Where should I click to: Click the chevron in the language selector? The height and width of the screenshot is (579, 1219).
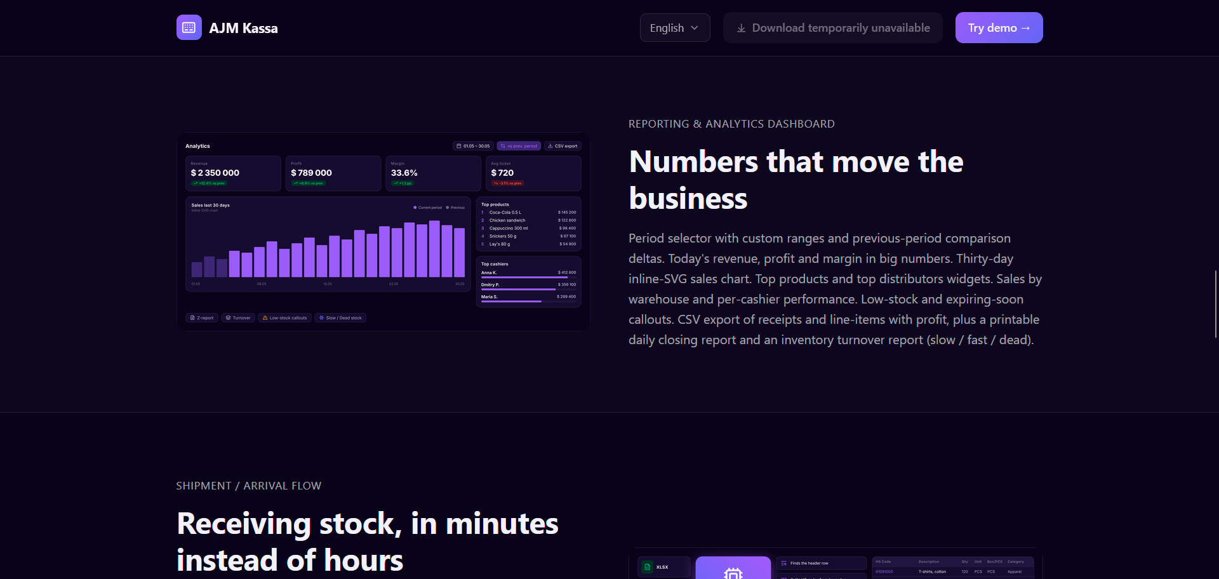click(695, 28)
